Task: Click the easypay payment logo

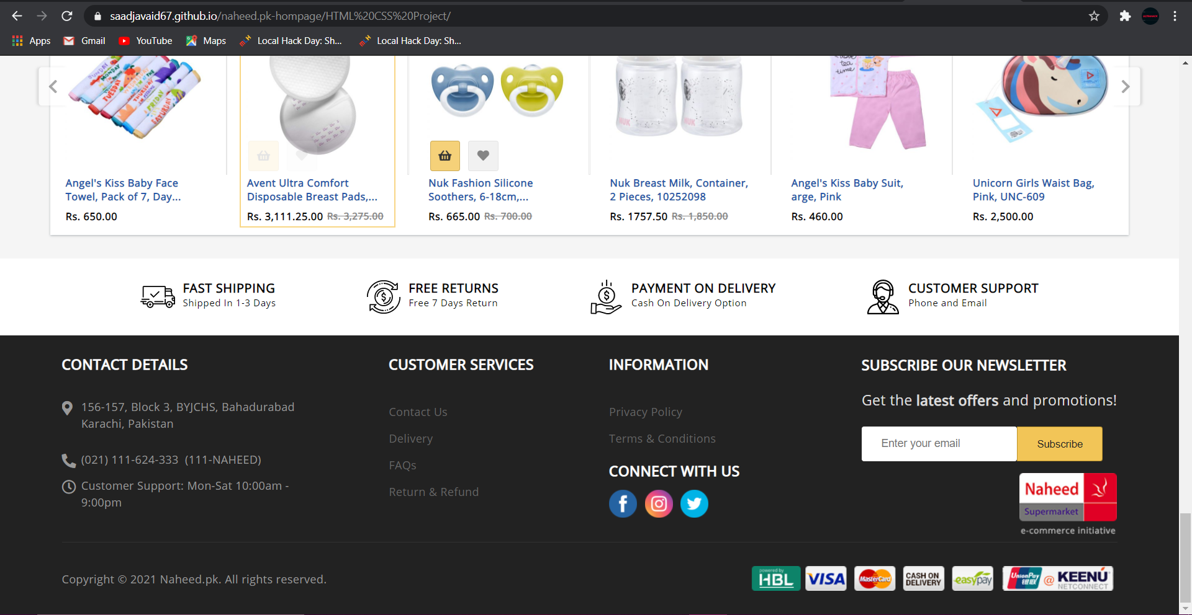Action: (x=973, y=578)
